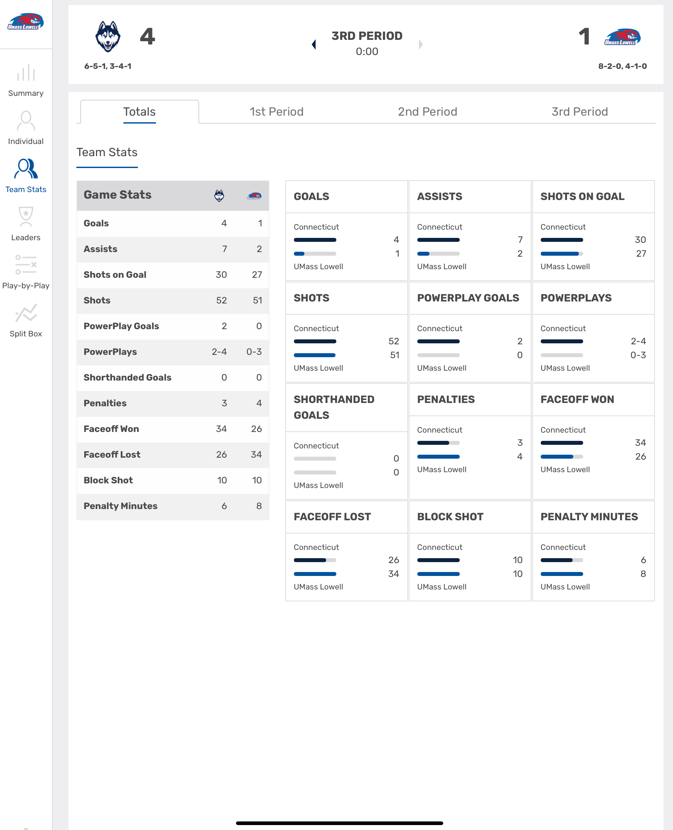Click the PowerPlays value 2-4 in table
The image size is (673, 830).
pos(219,352)
